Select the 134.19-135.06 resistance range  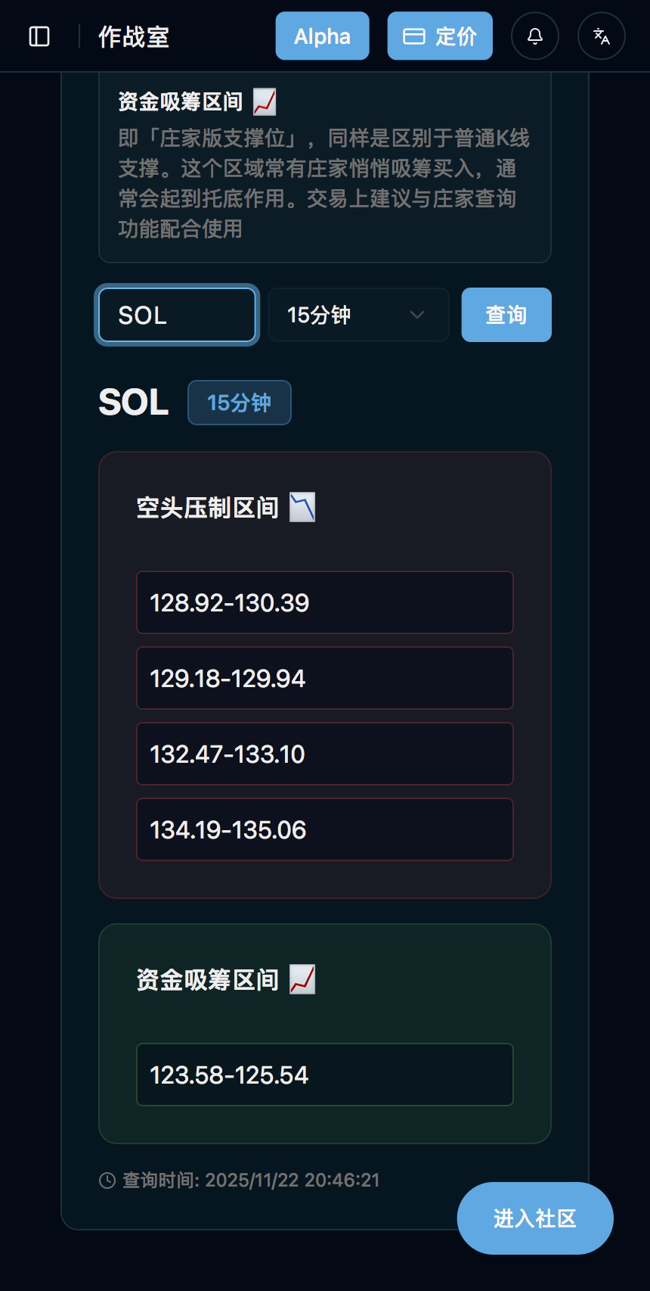[324, 829]
